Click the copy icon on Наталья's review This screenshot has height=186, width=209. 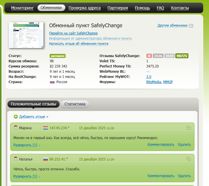click(x=188, y=159)
